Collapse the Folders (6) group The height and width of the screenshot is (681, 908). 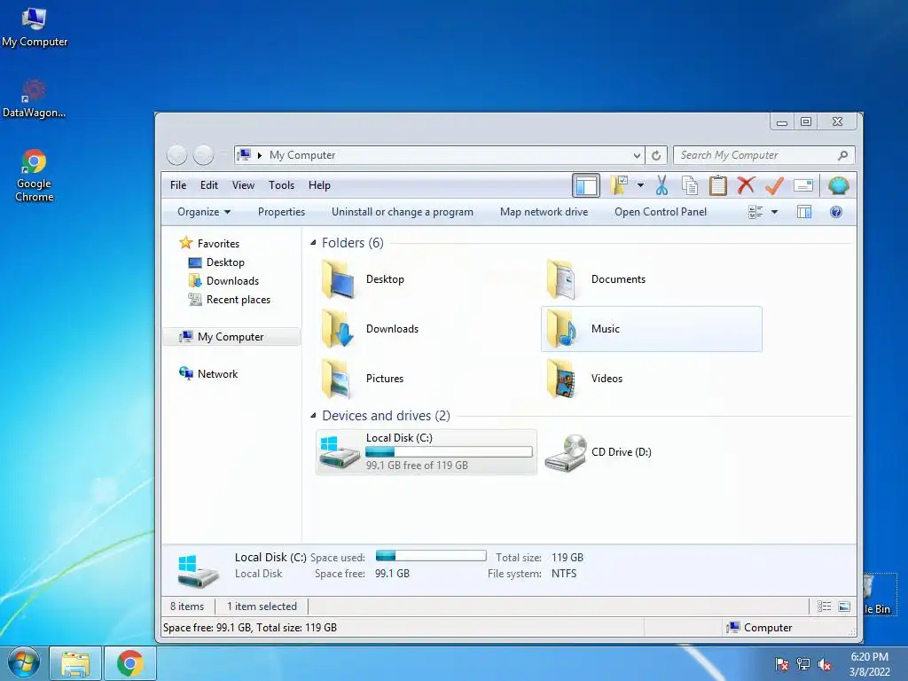[x=313, y=243]
